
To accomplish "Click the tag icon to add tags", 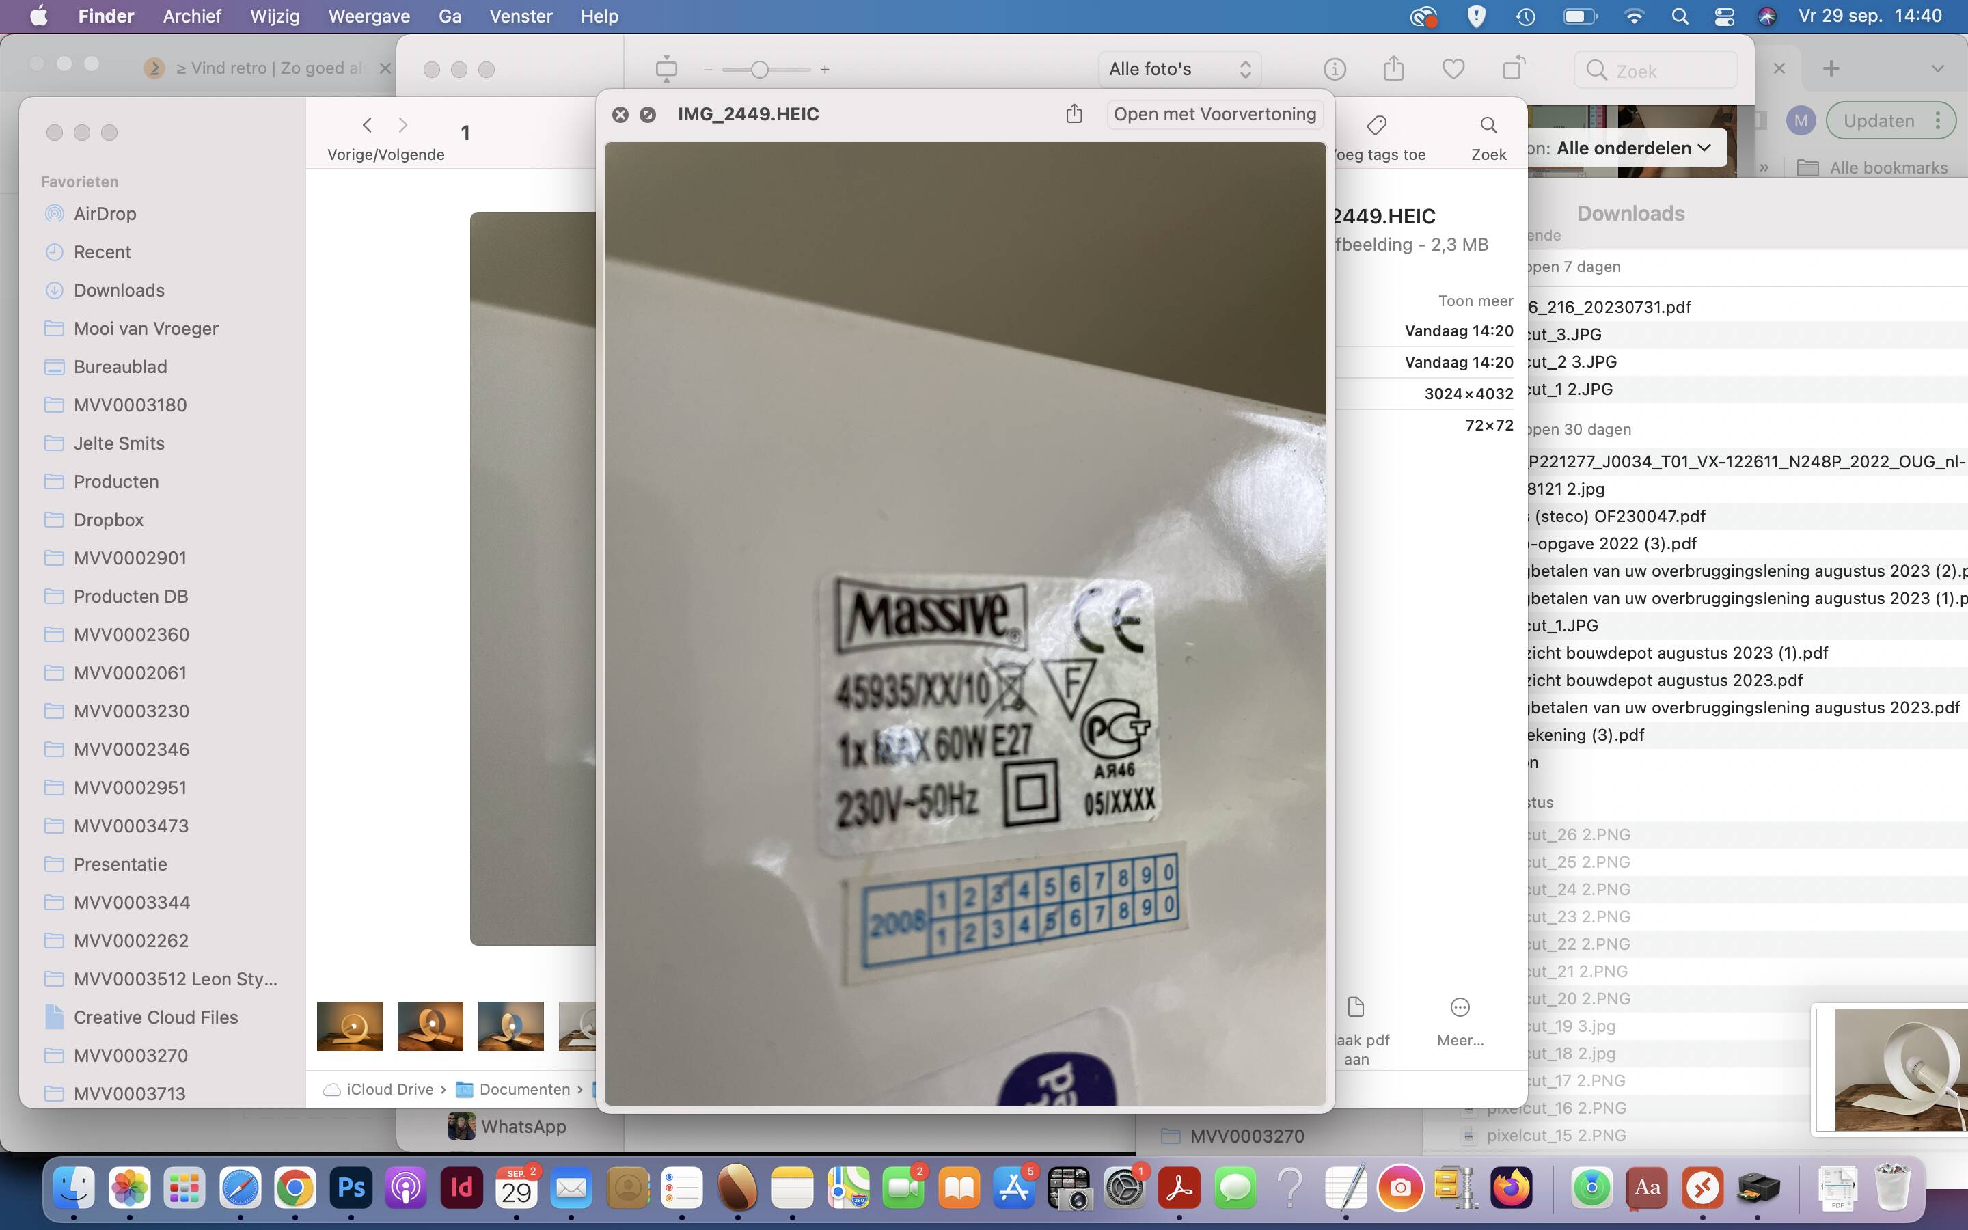I will [1376, 125].
